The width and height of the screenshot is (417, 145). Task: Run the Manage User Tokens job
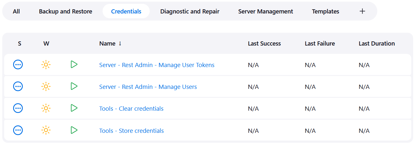point(74,64)
